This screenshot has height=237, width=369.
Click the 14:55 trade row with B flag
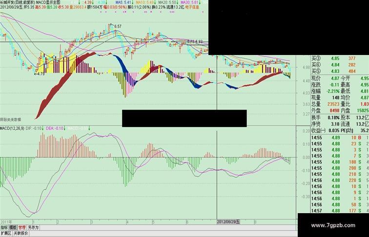[340, 138]
